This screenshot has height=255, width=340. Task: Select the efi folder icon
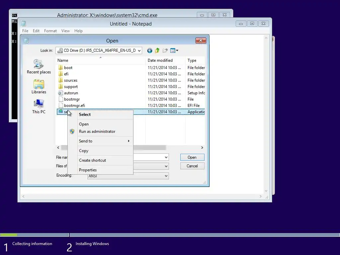coord(60,74)
